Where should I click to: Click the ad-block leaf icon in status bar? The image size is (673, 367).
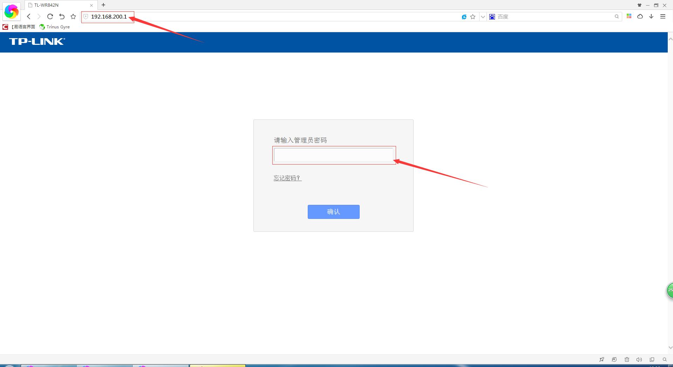pos(614,360)
